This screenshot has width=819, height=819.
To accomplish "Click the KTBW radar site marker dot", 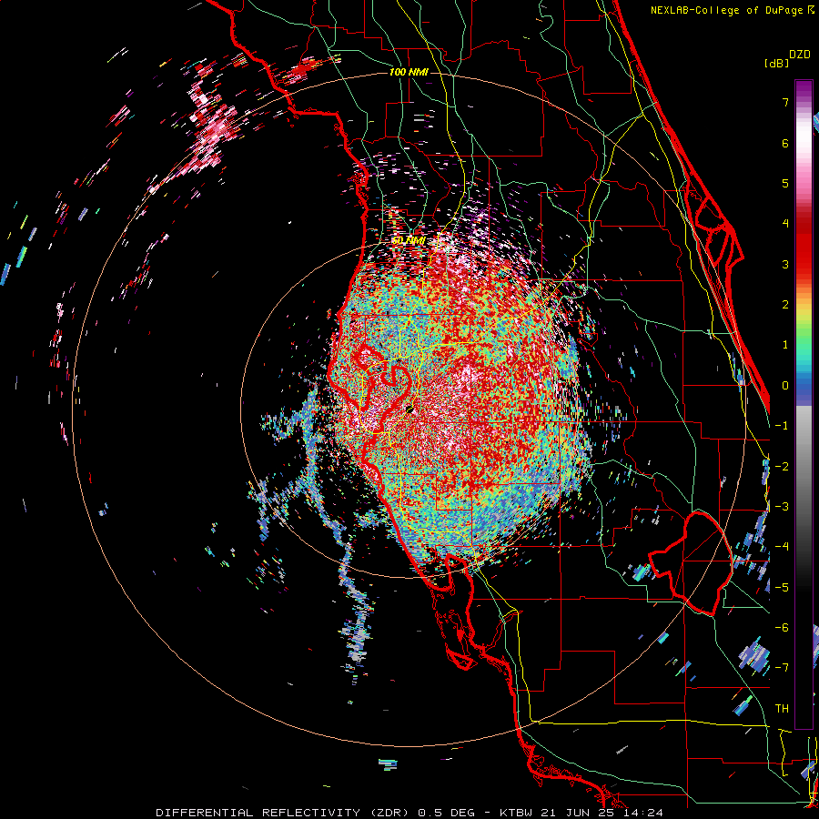I will point(409,409).
